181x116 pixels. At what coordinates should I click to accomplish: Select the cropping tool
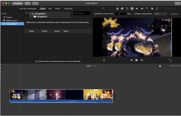127,9
